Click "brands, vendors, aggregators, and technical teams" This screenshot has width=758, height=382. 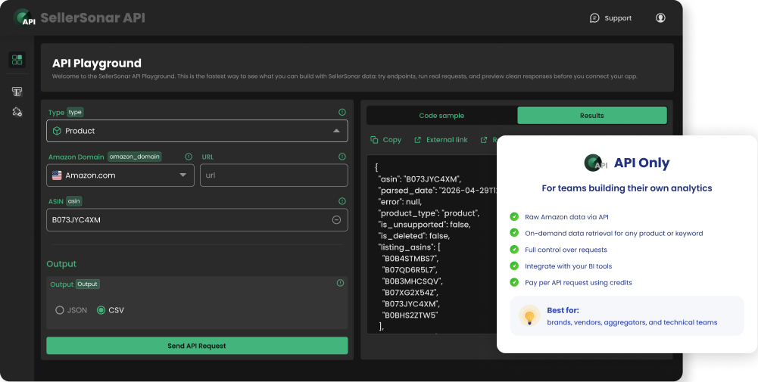632,322
